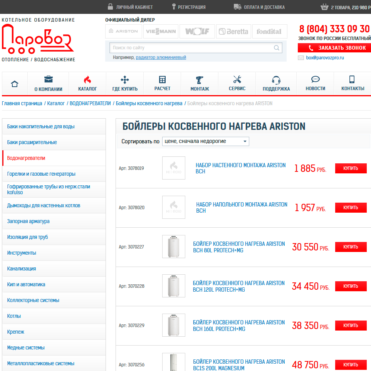The width and height of the screenshot is (371, 371).
Task: Open the Сервис menu item
Action: 237,84
